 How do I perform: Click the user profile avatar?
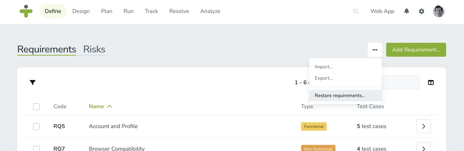(x=438, y=11)
